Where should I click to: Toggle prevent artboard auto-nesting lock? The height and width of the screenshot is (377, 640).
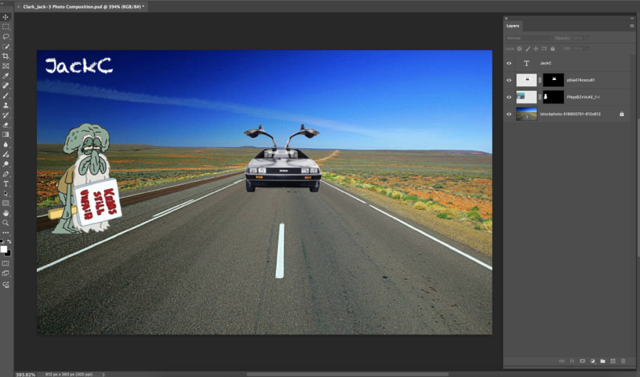point(544,49)
